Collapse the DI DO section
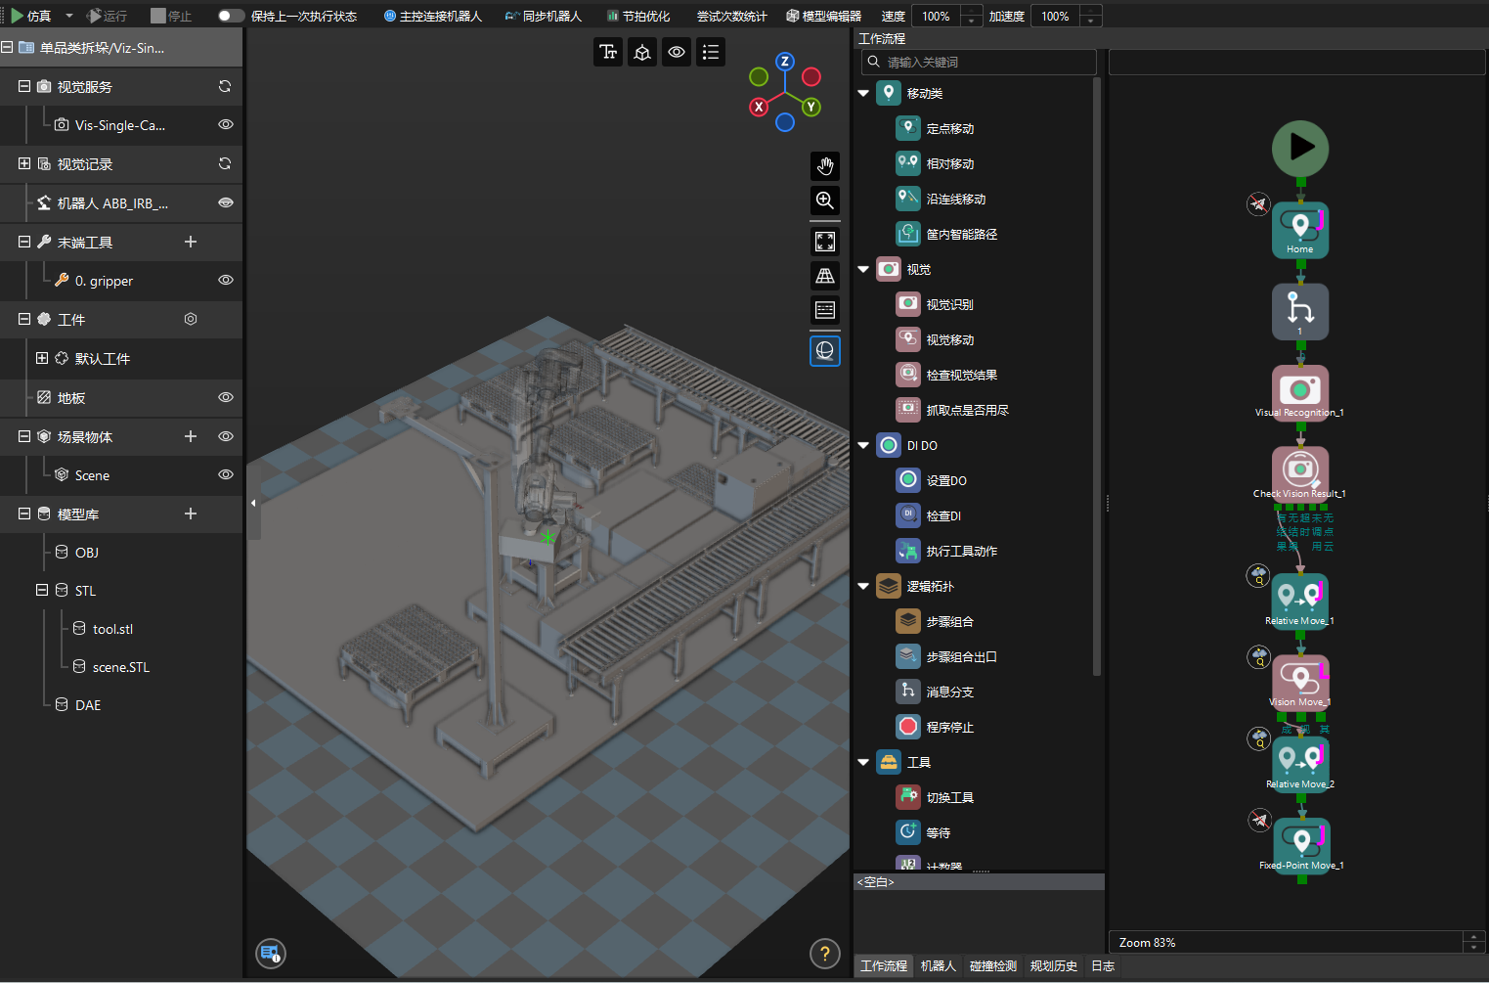Screen dimensions: 1489x983 click(863, 445)
